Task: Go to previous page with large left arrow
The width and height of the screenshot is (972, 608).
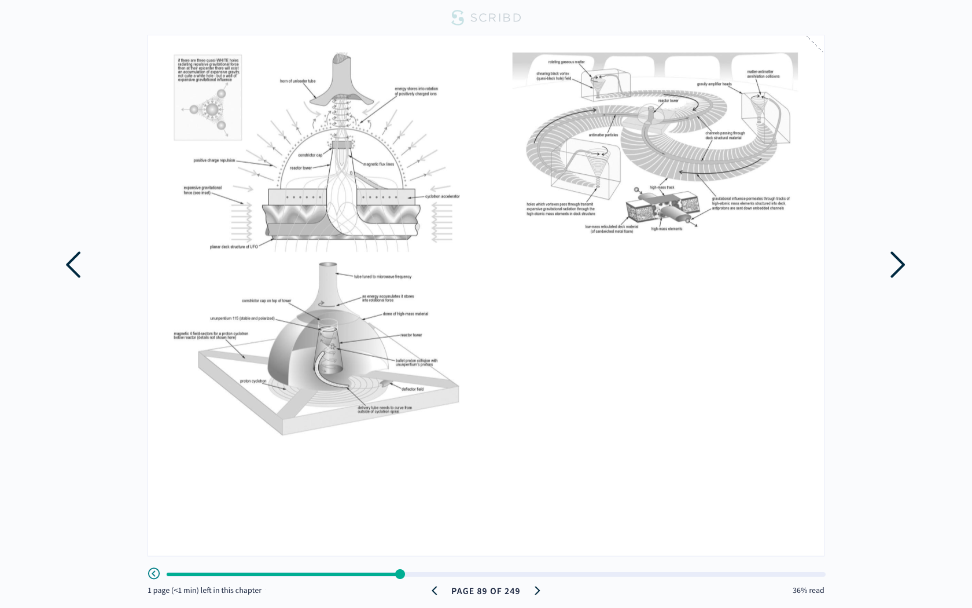Action: click(73, 265)
